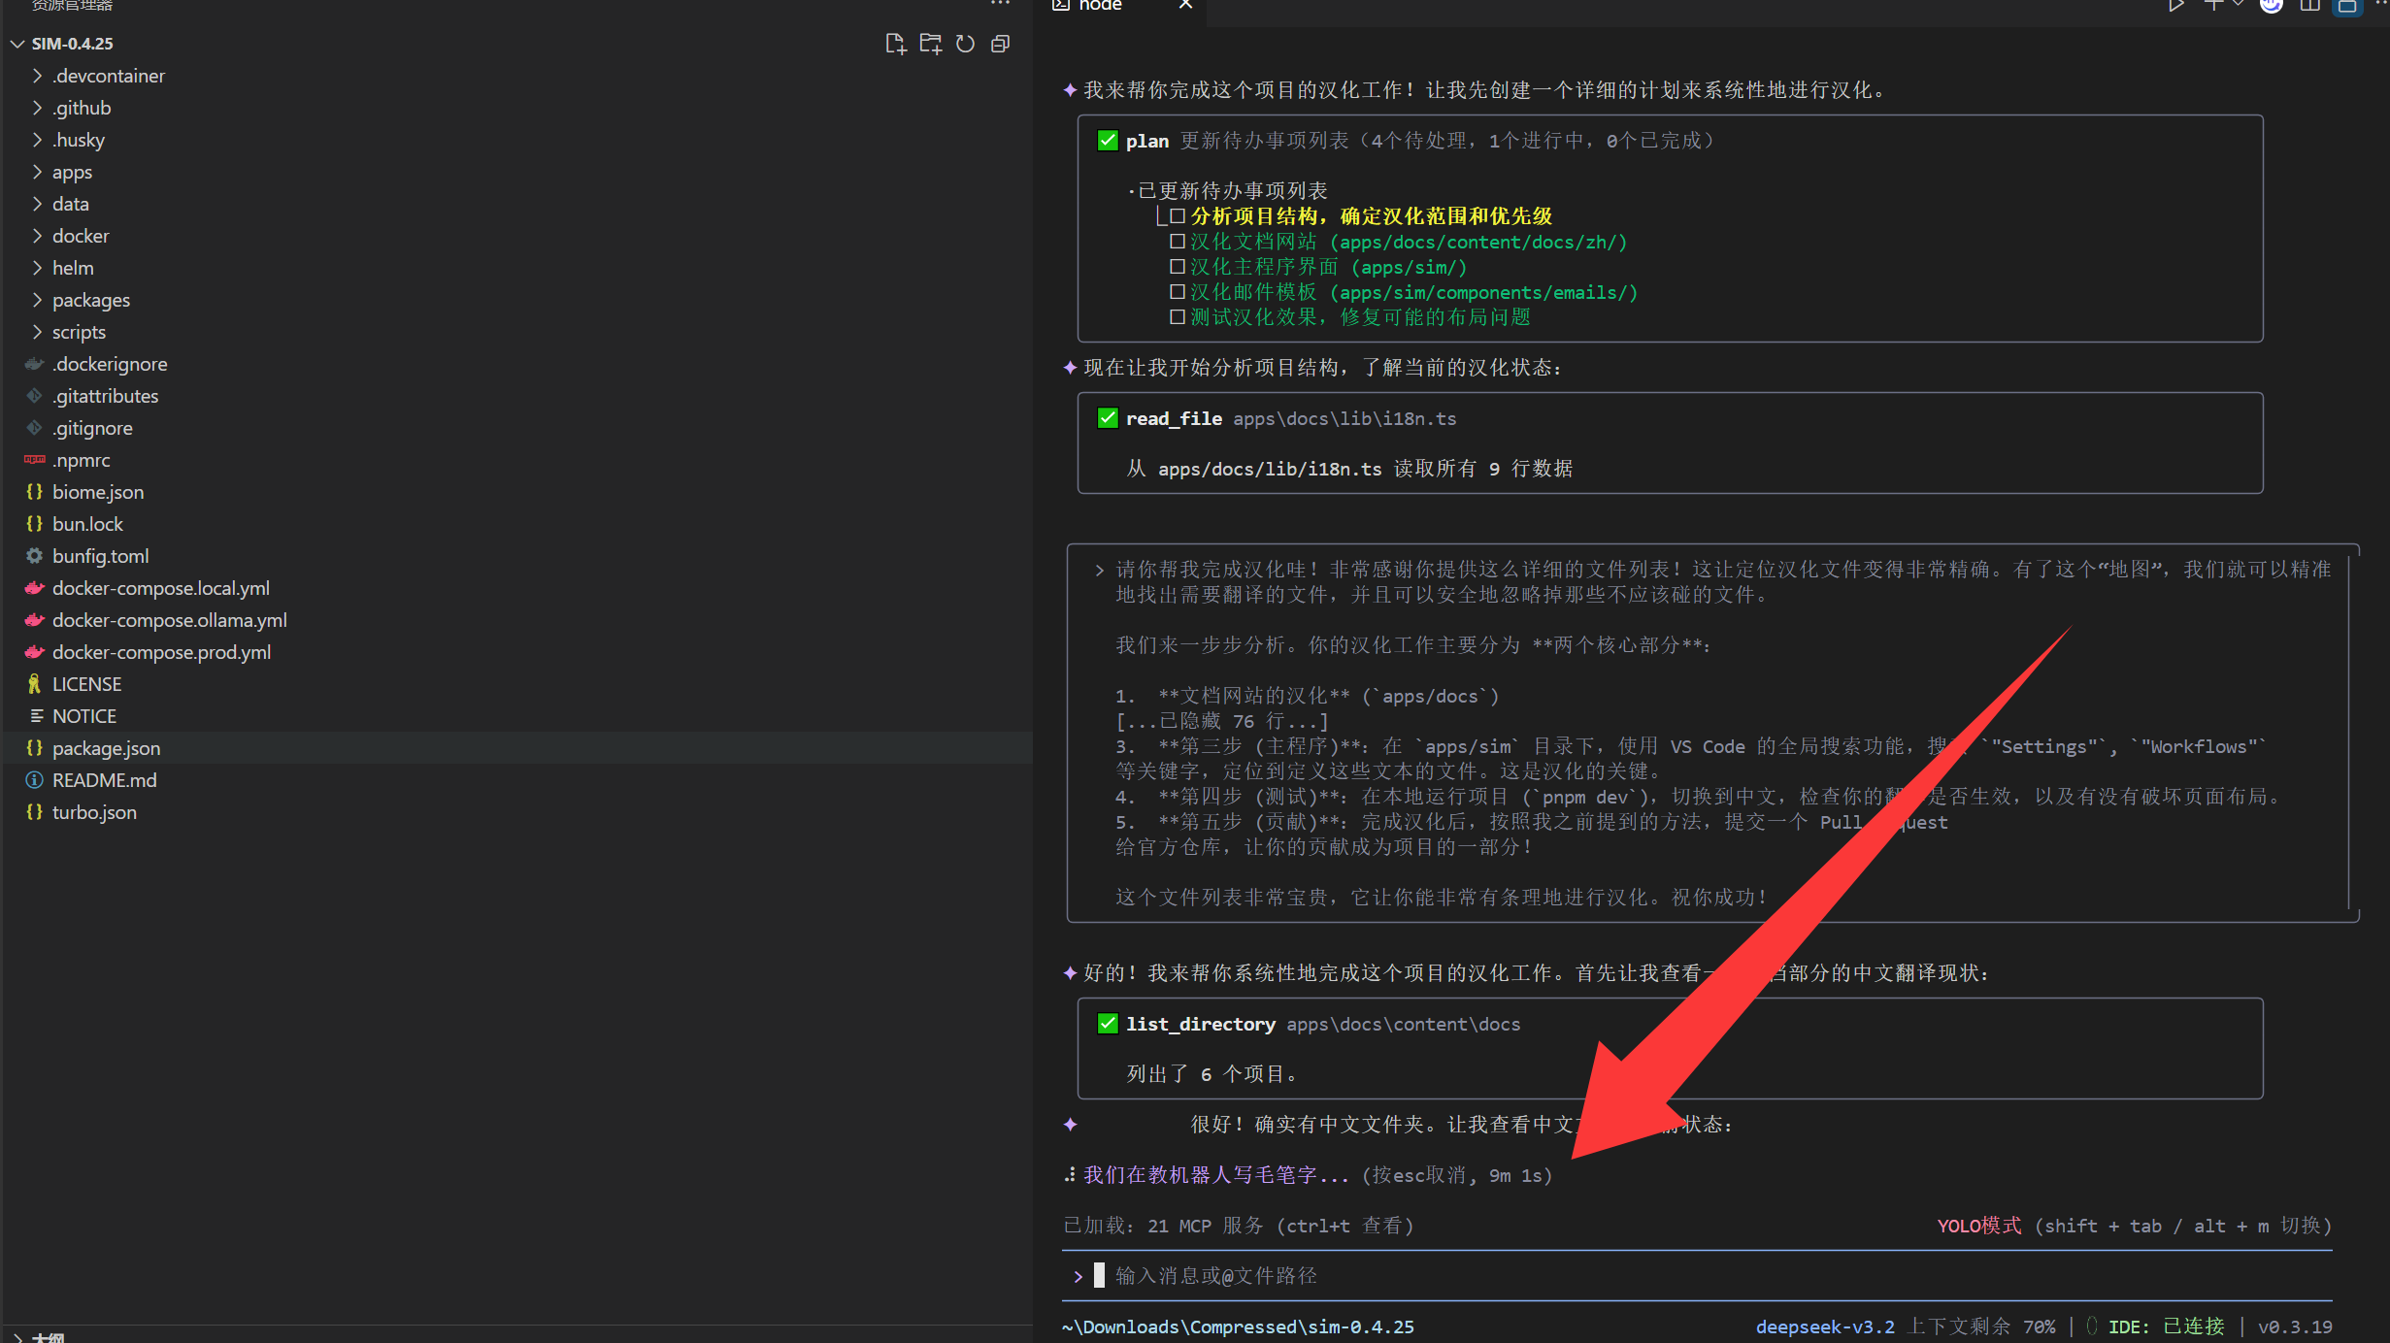Click the list_directory green checkbox
The image size is (2390, 1343).
pos(1108,1024)
